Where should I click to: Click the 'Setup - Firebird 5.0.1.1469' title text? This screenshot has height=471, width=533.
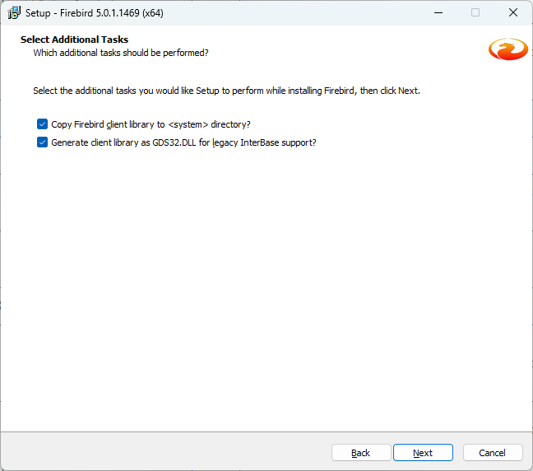99,12
